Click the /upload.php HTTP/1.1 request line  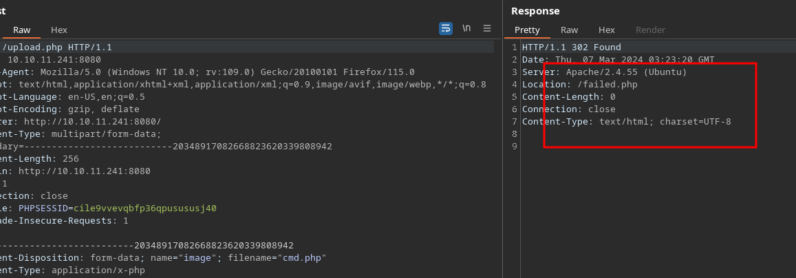pos(57,47)
